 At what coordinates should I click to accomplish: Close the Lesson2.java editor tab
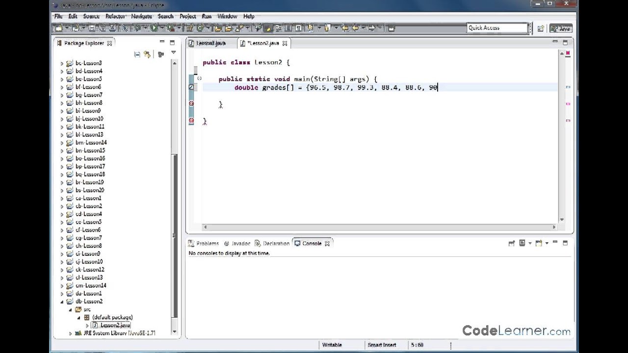tap(285, 43)
